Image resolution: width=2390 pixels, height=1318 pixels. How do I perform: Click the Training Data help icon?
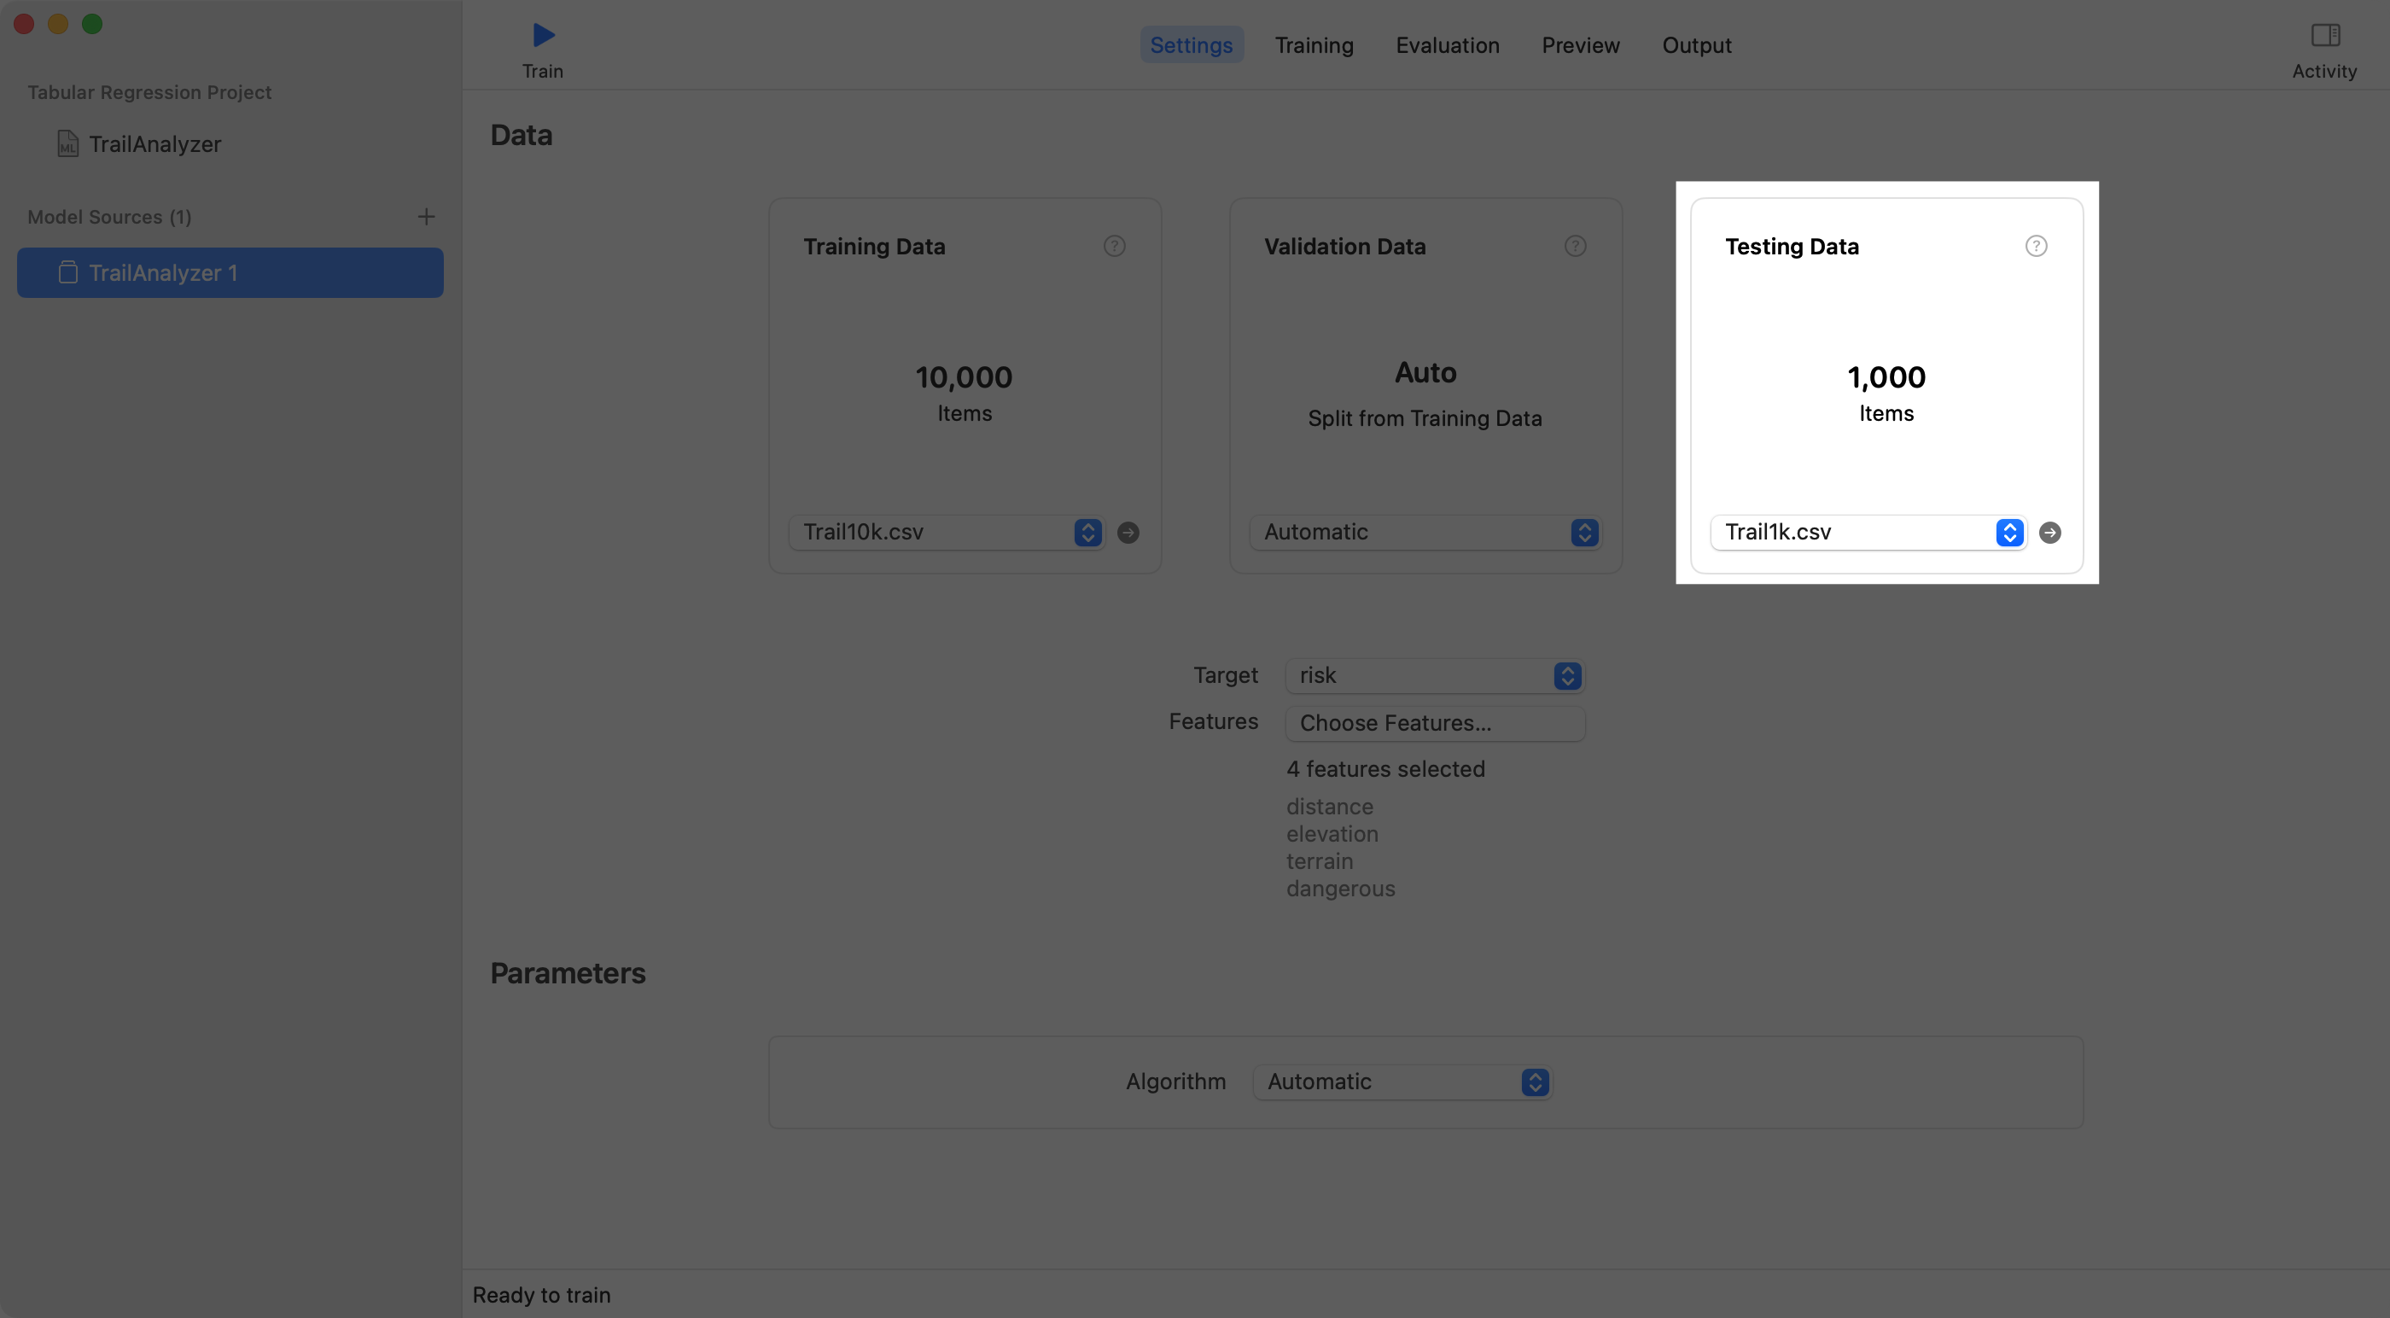[1113, 246]
